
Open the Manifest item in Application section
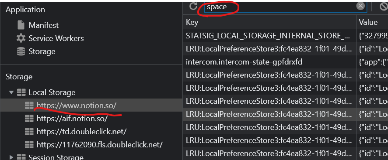point(44,25)
